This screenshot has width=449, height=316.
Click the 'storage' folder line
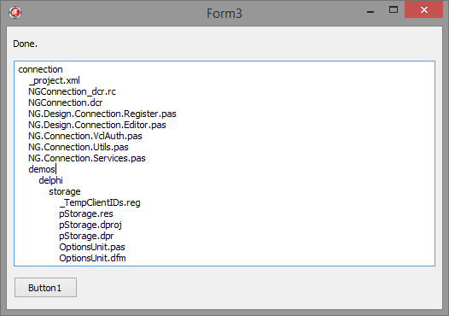pos(65,191)
